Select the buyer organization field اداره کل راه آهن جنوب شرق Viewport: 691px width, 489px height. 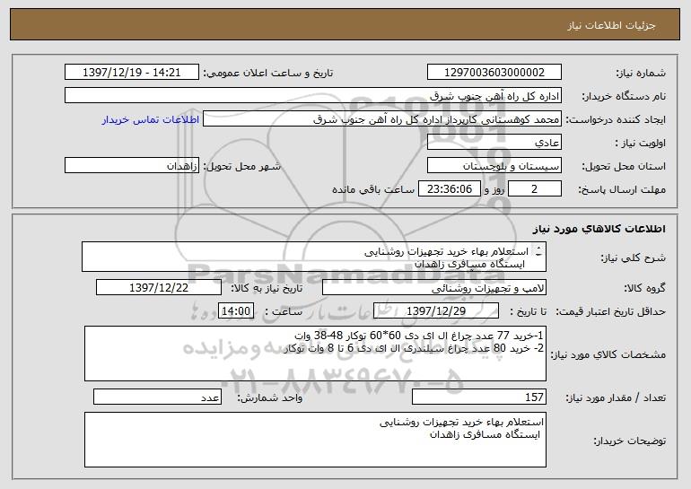click(x=313, y=96)
